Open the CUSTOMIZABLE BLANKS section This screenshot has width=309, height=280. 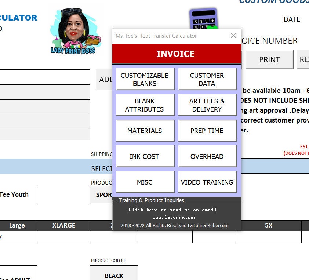coord(145,79)
